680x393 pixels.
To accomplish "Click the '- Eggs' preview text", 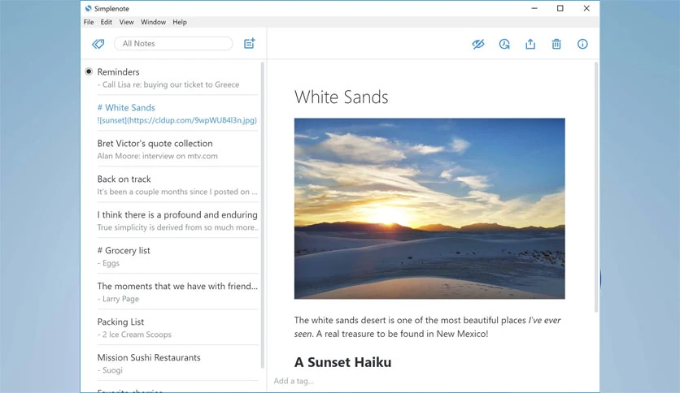I will pyautogui.click(x=108, y=263).
